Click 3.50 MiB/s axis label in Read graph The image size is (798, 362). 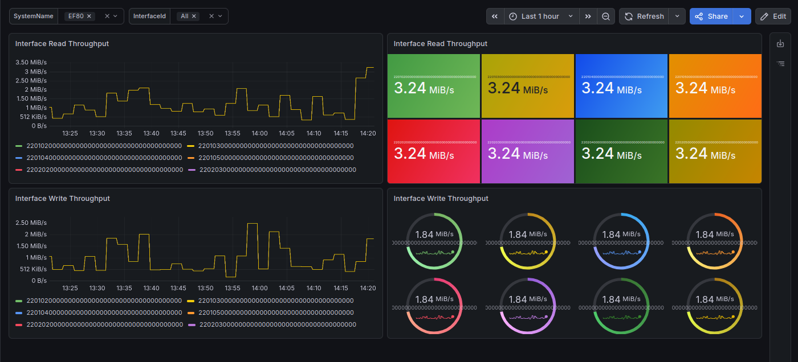pos(31,63)
